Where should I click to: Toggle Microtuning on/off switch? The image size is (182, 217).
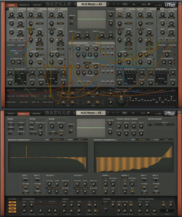150,125
